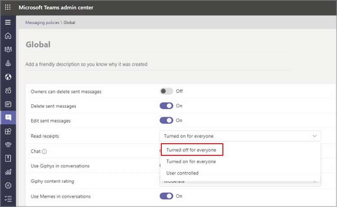Click the Giphy content rating label

(52, 181)
